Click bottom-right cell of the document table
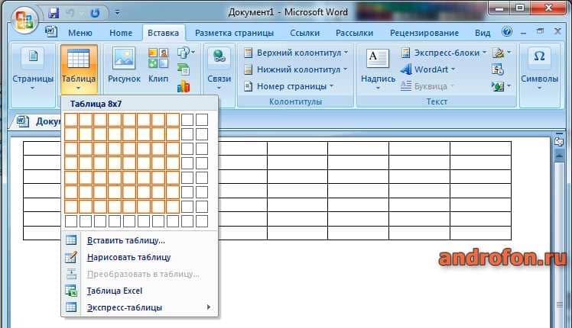Image resolution: width=572 pixels, height=328 pixels. coord(480,233)
